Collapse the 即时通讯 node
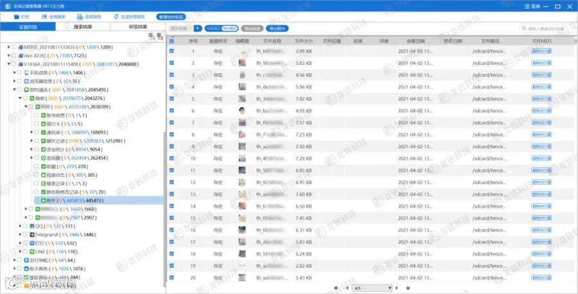578x294 pixels. (x=14, y=89)
